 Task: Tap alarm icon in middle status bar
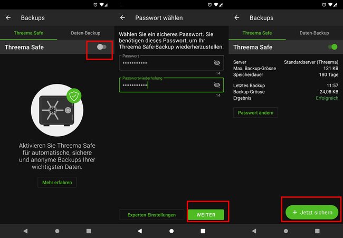209,5
